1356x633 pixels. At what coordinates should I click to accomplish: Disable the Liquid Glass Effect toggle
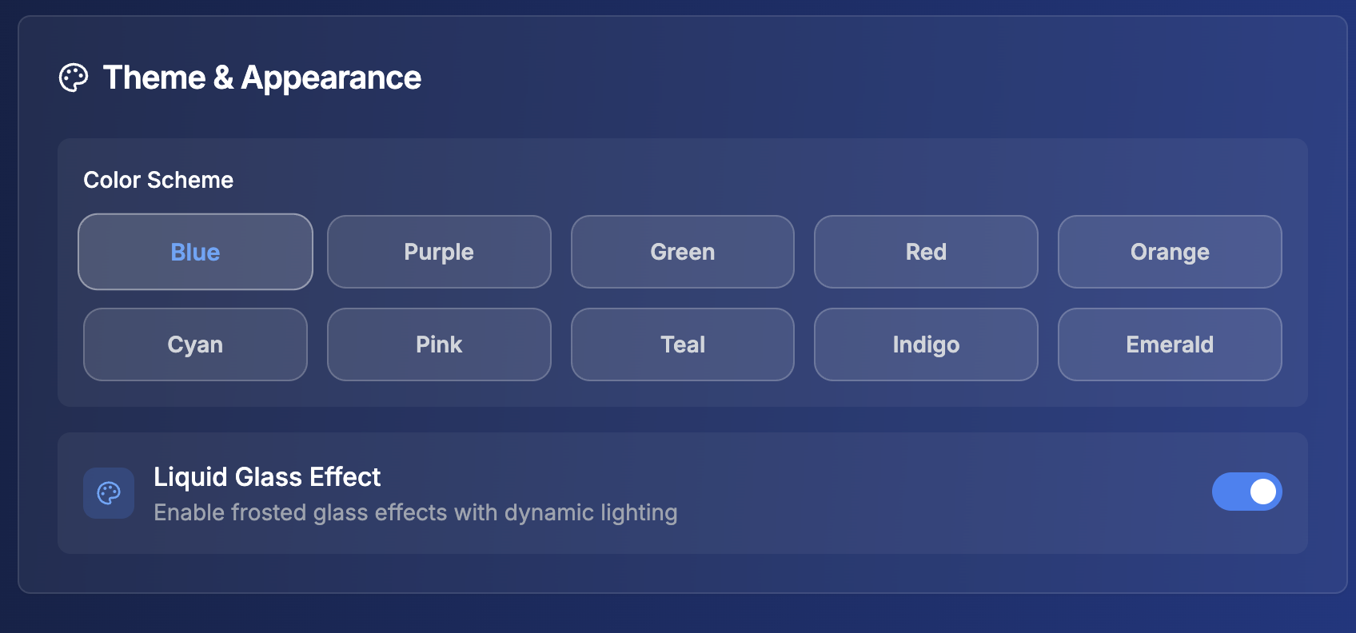click(x=1246, y=492)
